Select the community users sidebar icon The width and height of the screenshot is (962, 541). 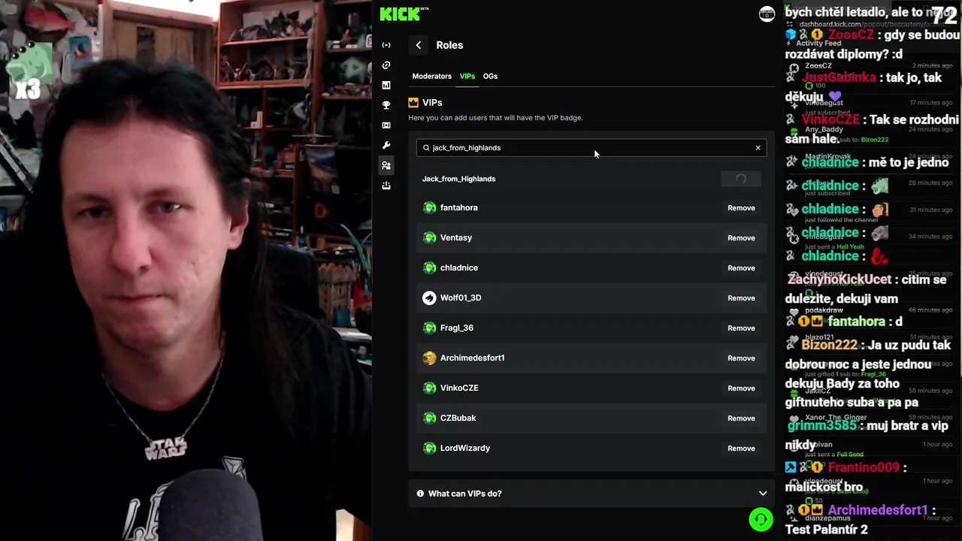(x=386, y=165)
